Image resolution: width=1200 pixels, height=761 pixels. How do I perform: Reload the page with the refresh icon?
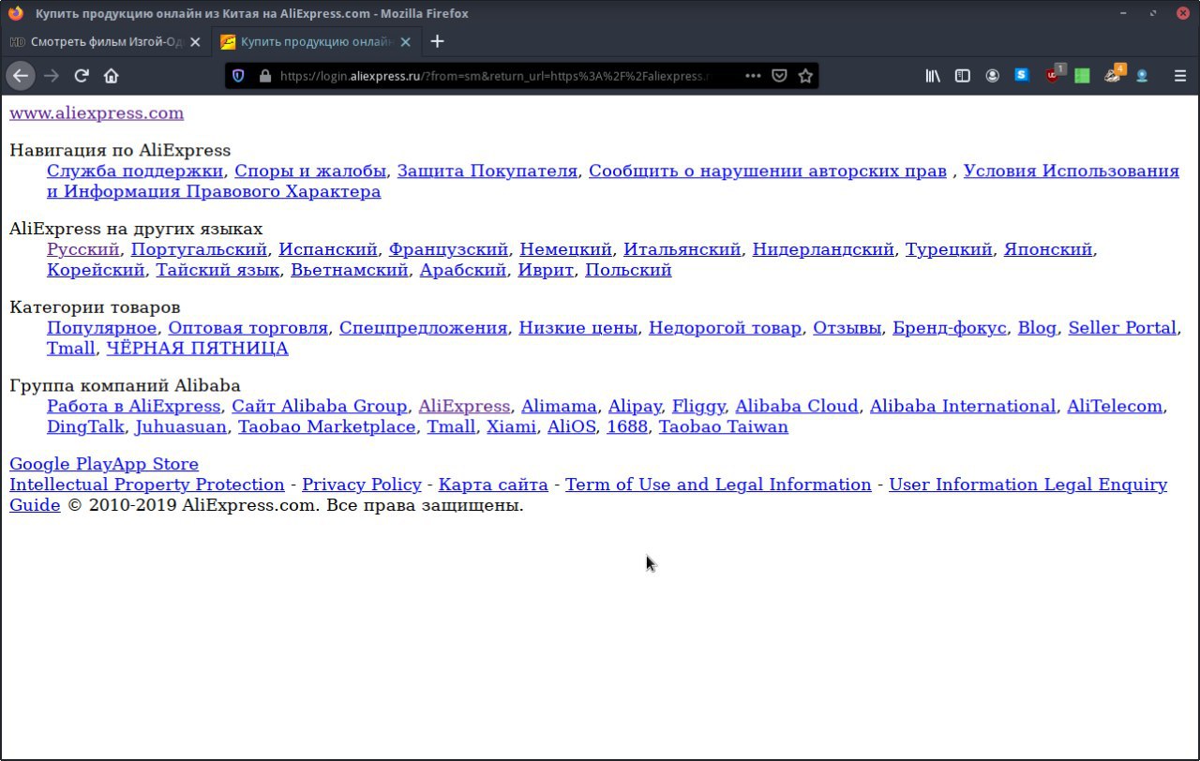tap(82, 76)
